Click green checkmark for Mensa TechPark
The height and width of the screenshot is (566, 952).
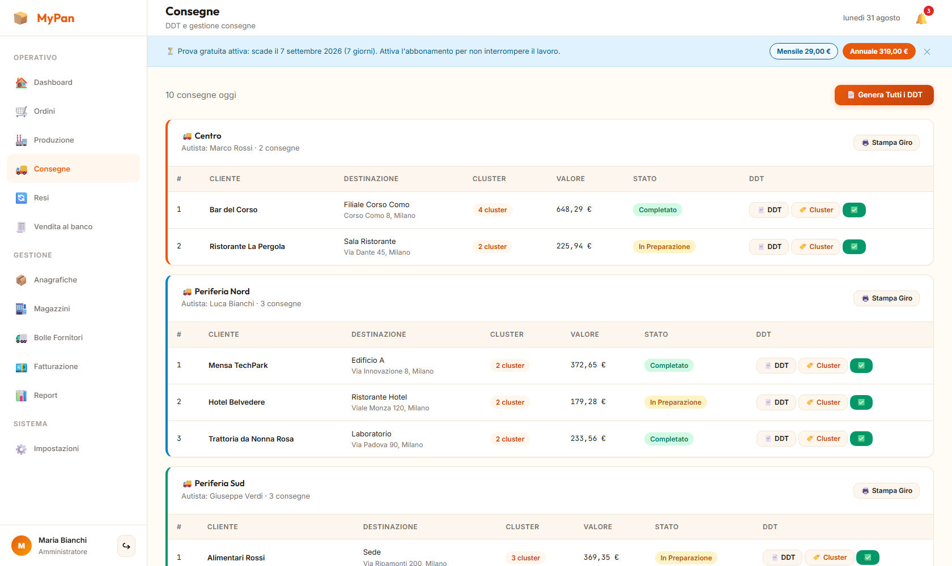pos(861,366)
